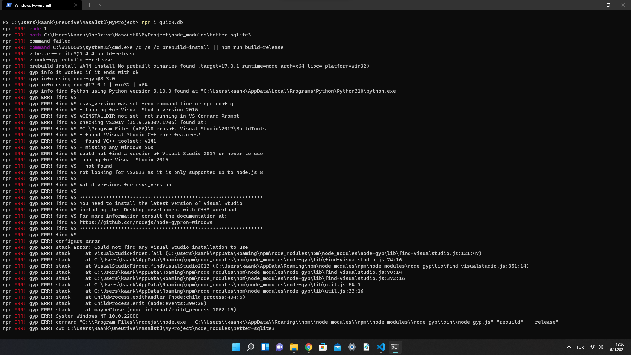Viewport: 631px width, 355px height.
Task: Switch to Visual Studio Code in taskbar
Action: click(381, 347)
